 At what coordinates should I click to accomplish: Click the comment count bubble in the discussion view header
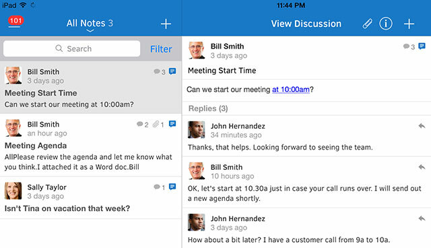[409, 46]
